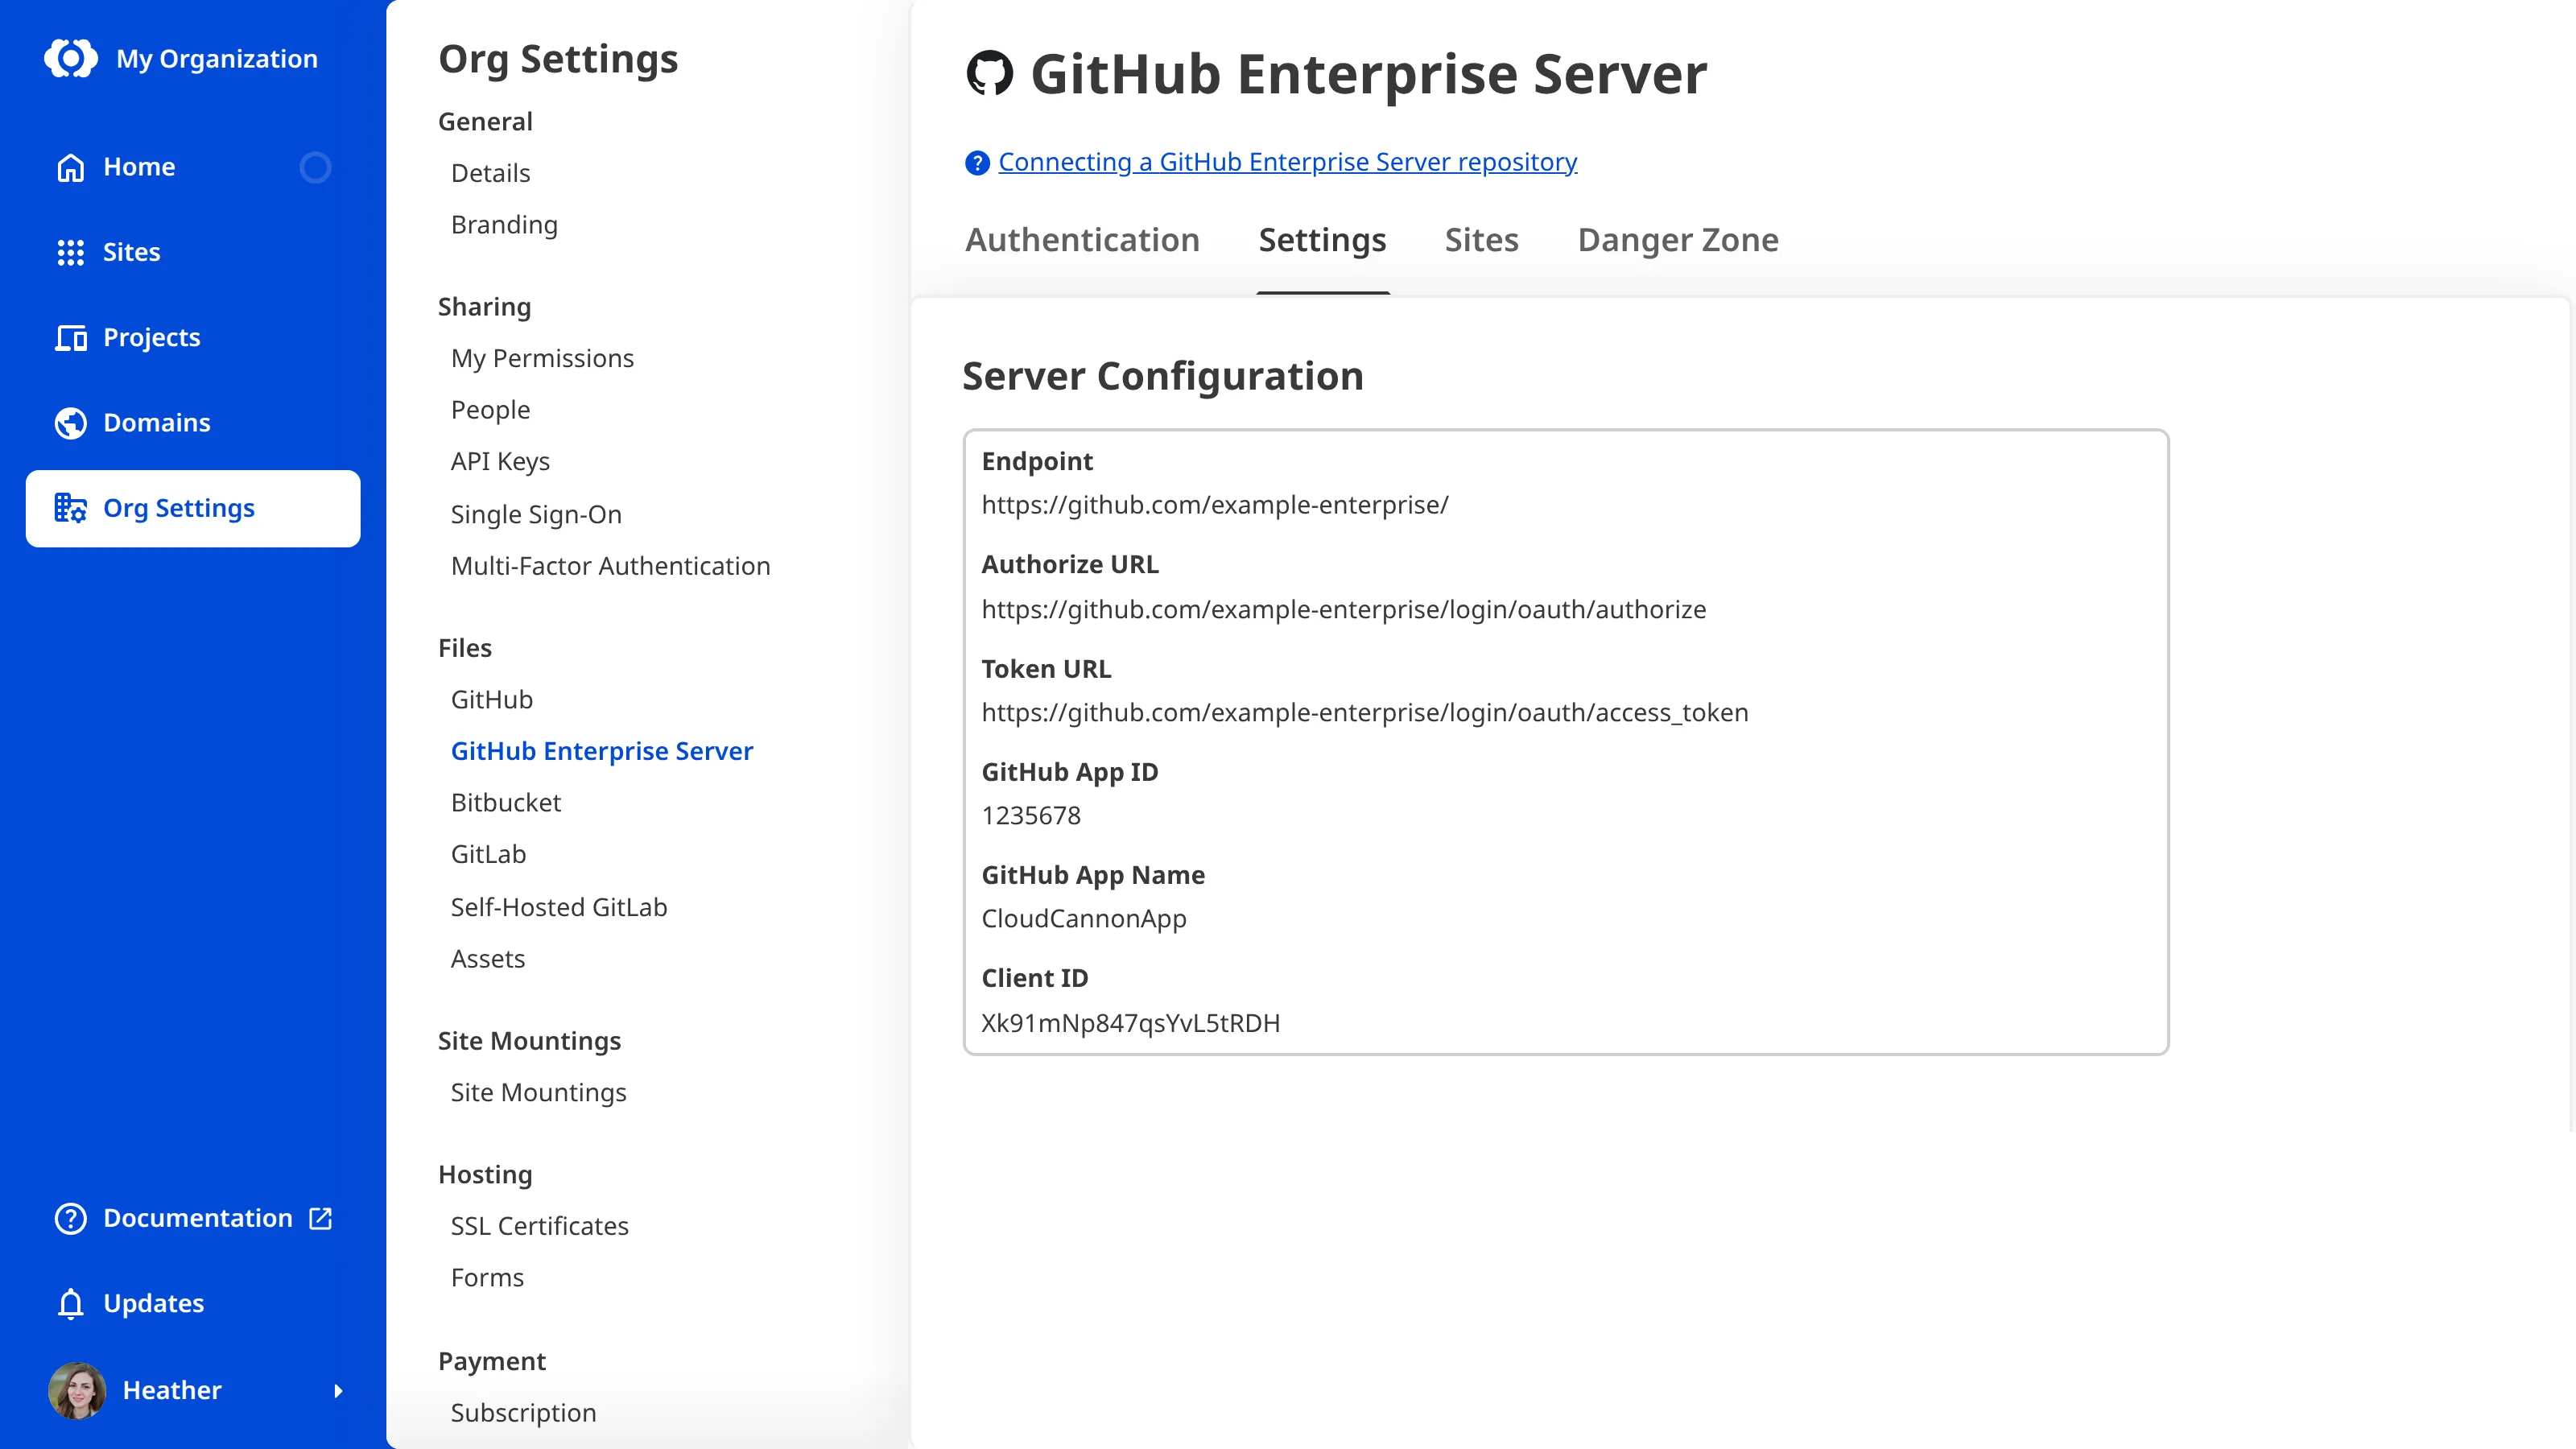Expand the Heather user menu arrow
Viewport: 2576px width, 1449px height.
pyautogui.click(x=338, y=1390)
